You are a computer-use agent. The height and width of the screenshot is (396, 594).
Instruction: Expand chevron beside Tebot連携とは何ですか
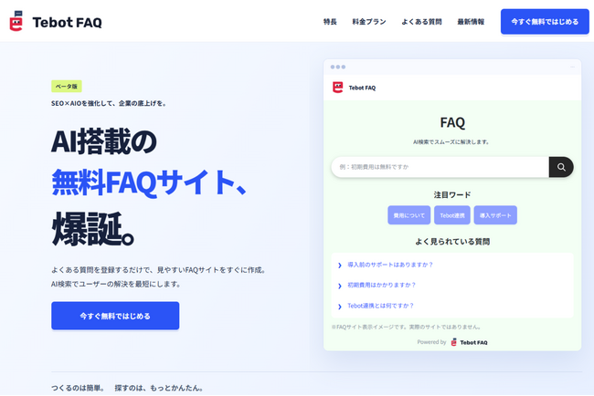(340, 307)
